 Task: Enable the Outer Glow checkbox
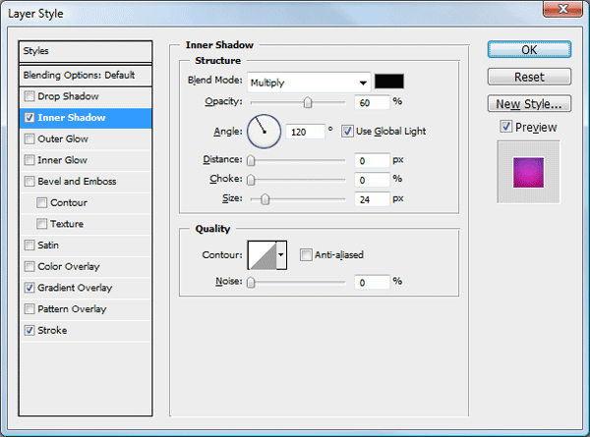point(29,139)
